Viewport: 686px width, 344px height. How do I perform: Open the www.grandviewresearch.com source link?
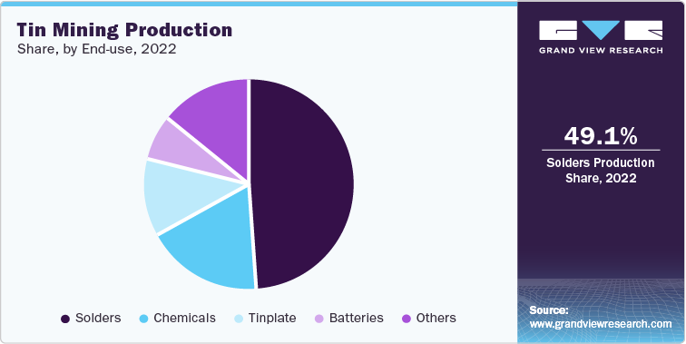click(601, 324)
